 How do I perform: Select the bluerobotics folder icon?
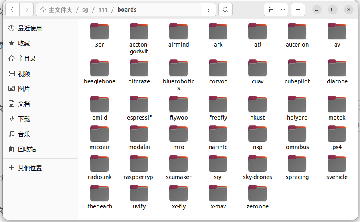click(x=178, y=68)
